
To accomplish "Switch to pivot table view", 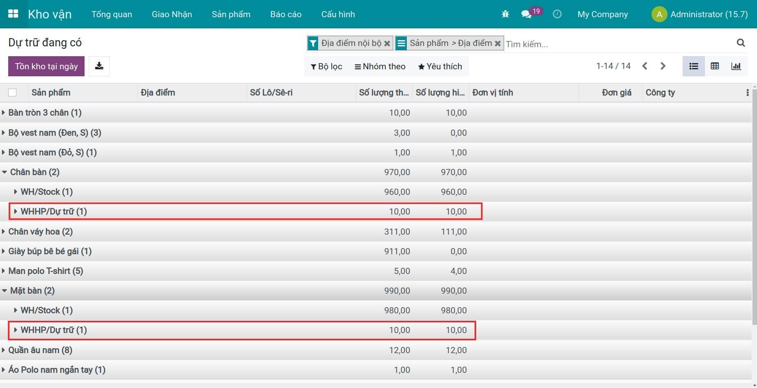I will 715,66.
